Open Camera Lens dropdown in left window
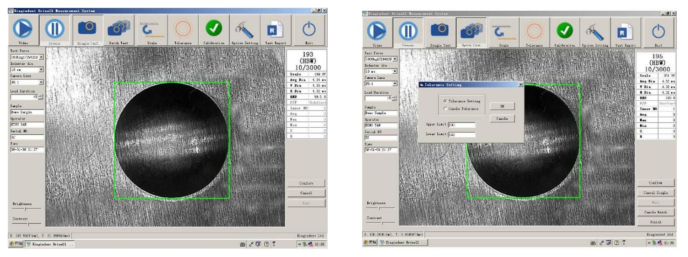Image resolution: width=688 pixels, height=257 pixels. tap(41, 82)
